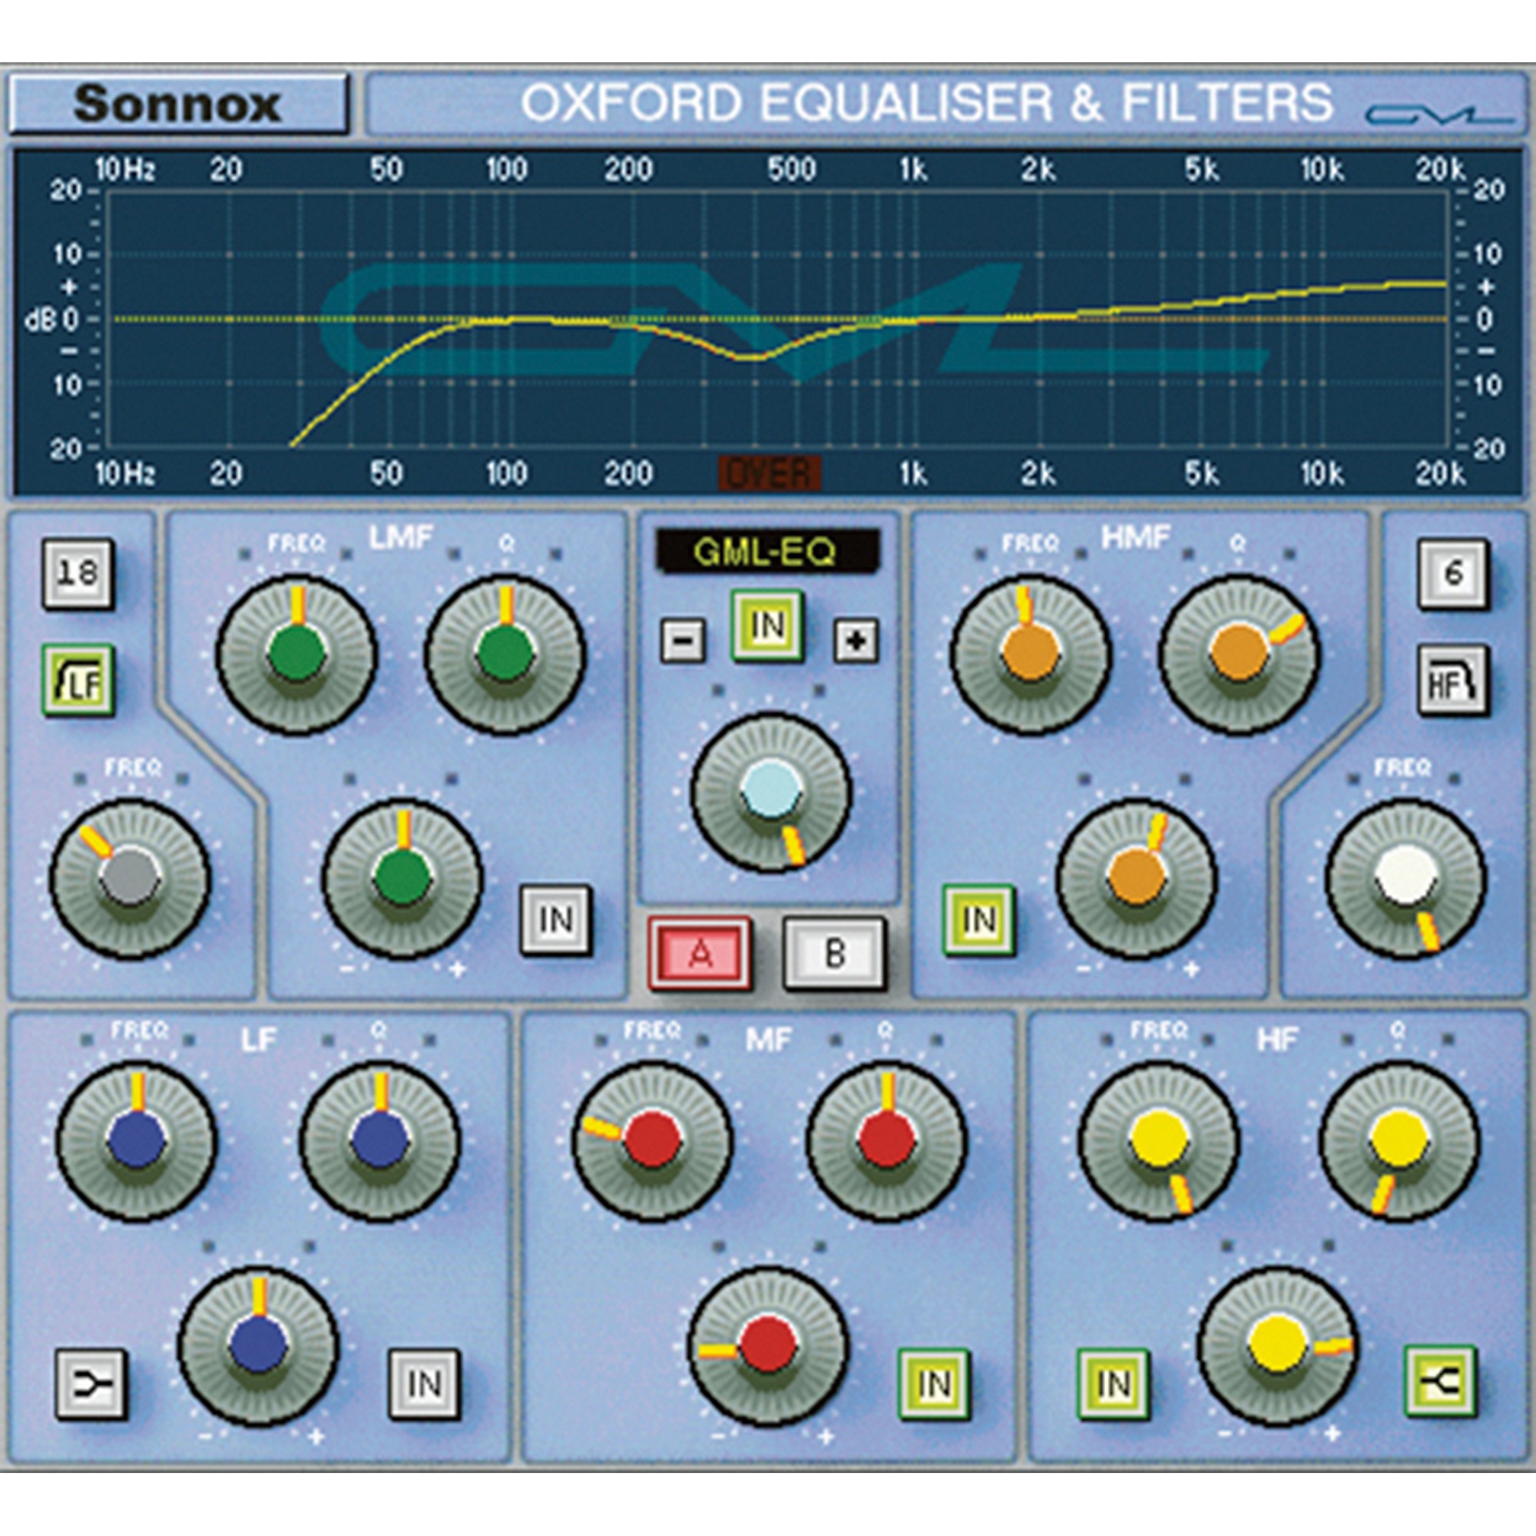This screenshot has height=1536, width=1536.
Task: Click the minus EQ type stepper
Action: [683, 639]
